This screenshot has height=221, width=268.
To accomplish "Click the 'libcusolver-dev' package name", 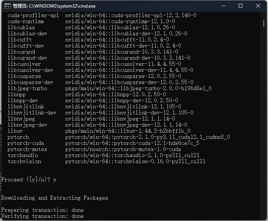I will (30, 70).
